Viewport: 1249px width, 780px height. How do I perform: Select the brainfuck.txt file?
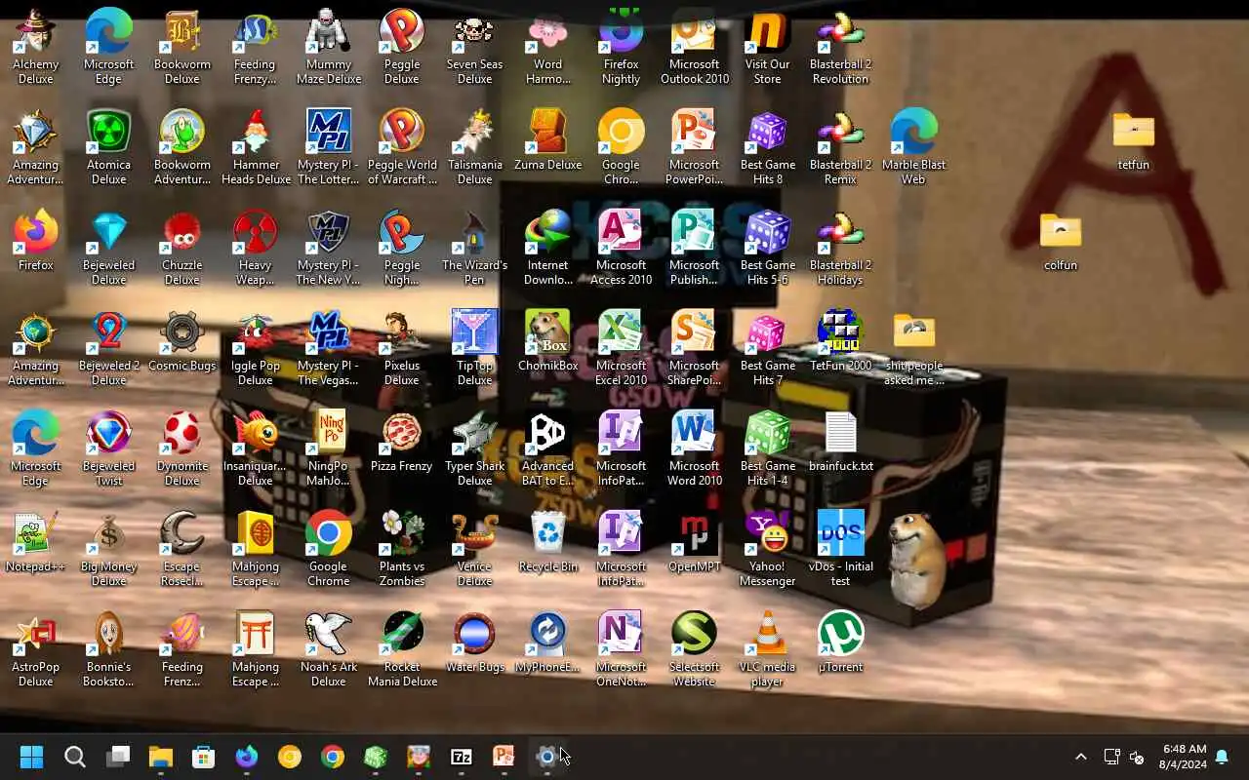pyautogui.click(x=841, y=442)
